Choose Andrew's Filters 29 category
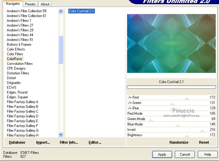This screenshot has height=161, width=219. point(20,30)
